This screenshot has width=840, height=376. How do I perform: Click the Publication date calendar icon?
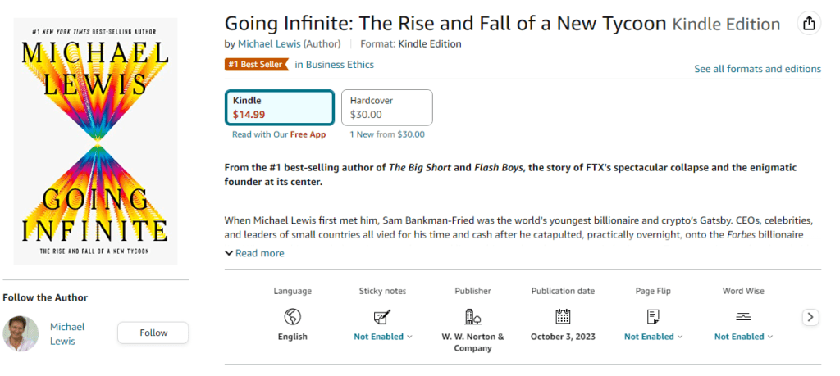563,316
